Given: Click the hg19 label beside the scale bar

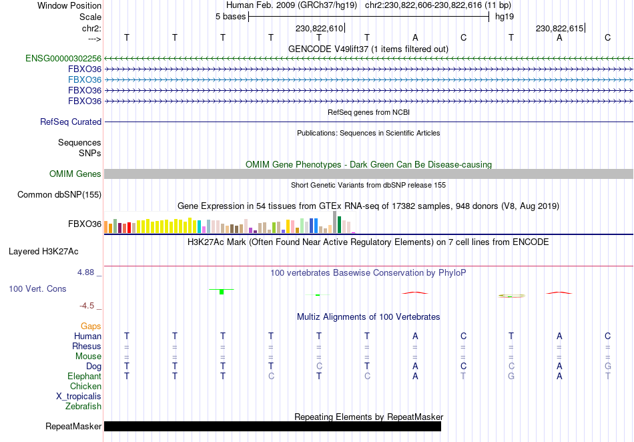Looking at the screenshot, I should coord(505,17).
